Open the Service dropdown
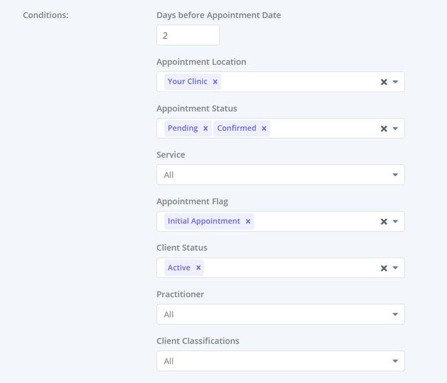This screenshot has height=383, width=447. coord(280,175)
